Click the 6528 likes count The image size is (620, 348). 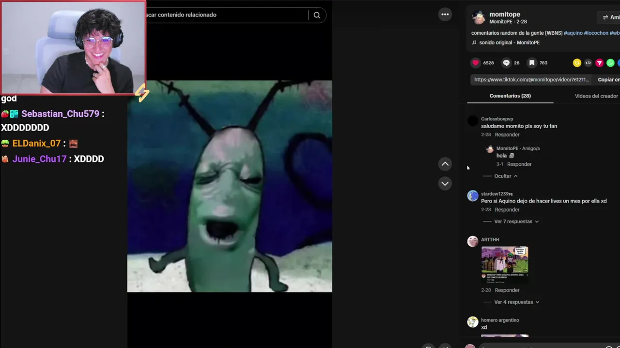click(x=488, y=63)
